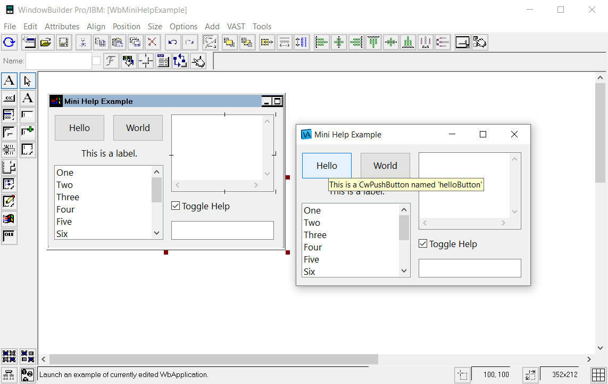Open the VAST menu
The image size is (608, 384).
pos(236,27)
